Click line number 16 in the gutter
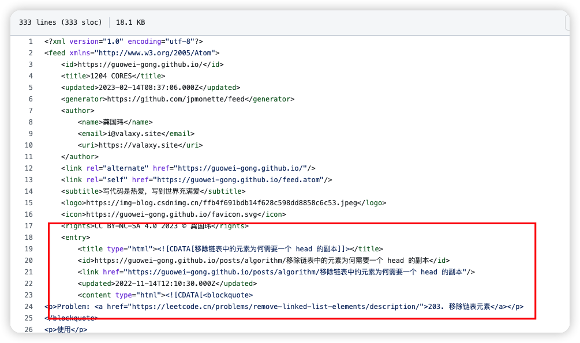The width and height of the screenshot is (580, 343). coord(29,214)
